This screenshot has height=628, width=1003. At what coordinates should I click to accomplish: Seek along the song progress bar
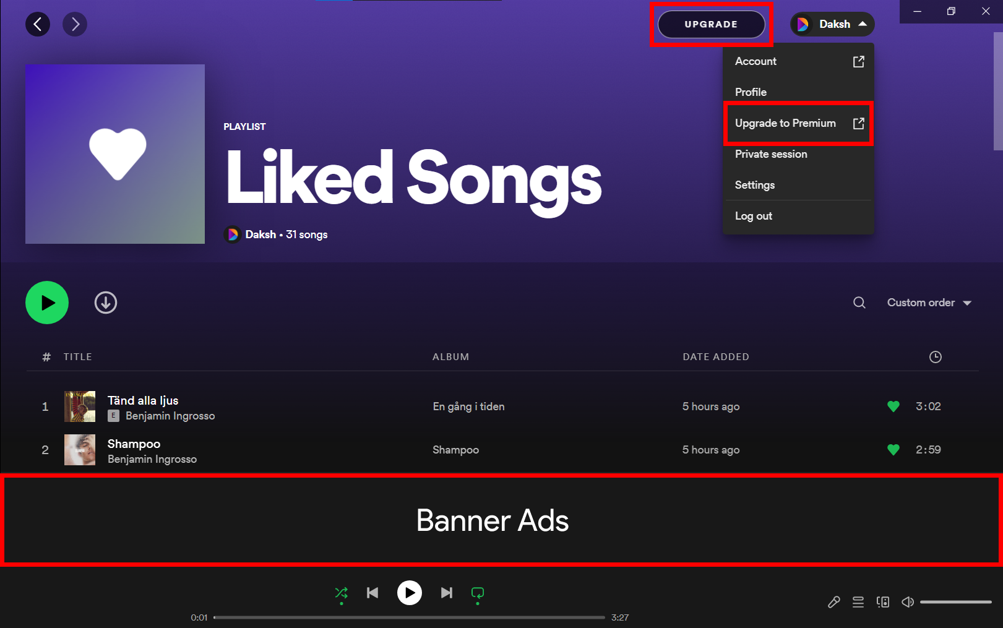pyautogui.click(x=409, y=617)
